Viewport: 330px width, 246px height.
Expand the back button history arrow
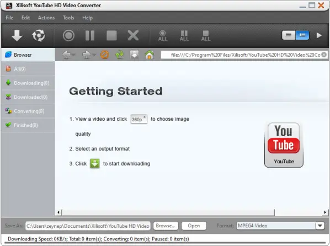(73, 55)
